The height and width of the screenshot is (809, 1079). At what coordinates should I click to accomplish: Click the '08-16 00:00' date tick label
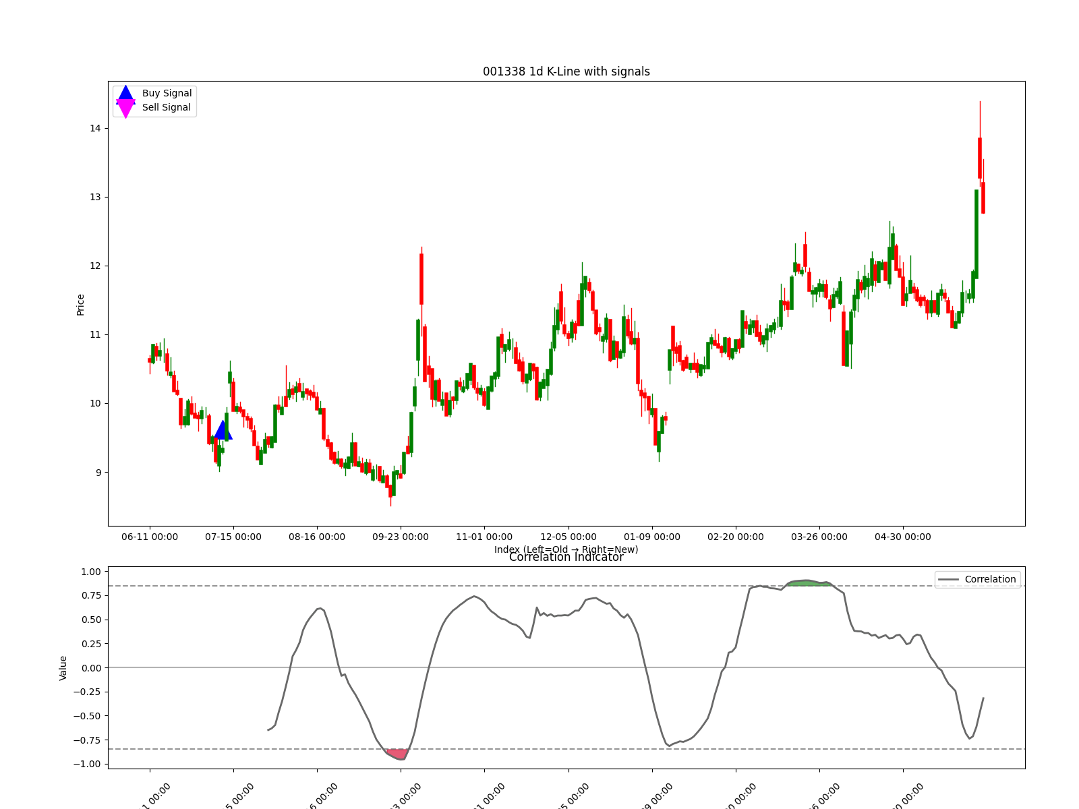(x=317, y=537)
